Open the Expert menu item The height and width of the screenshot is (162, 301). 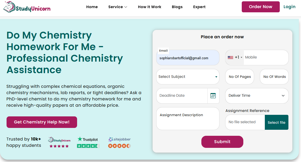[199, 7]
